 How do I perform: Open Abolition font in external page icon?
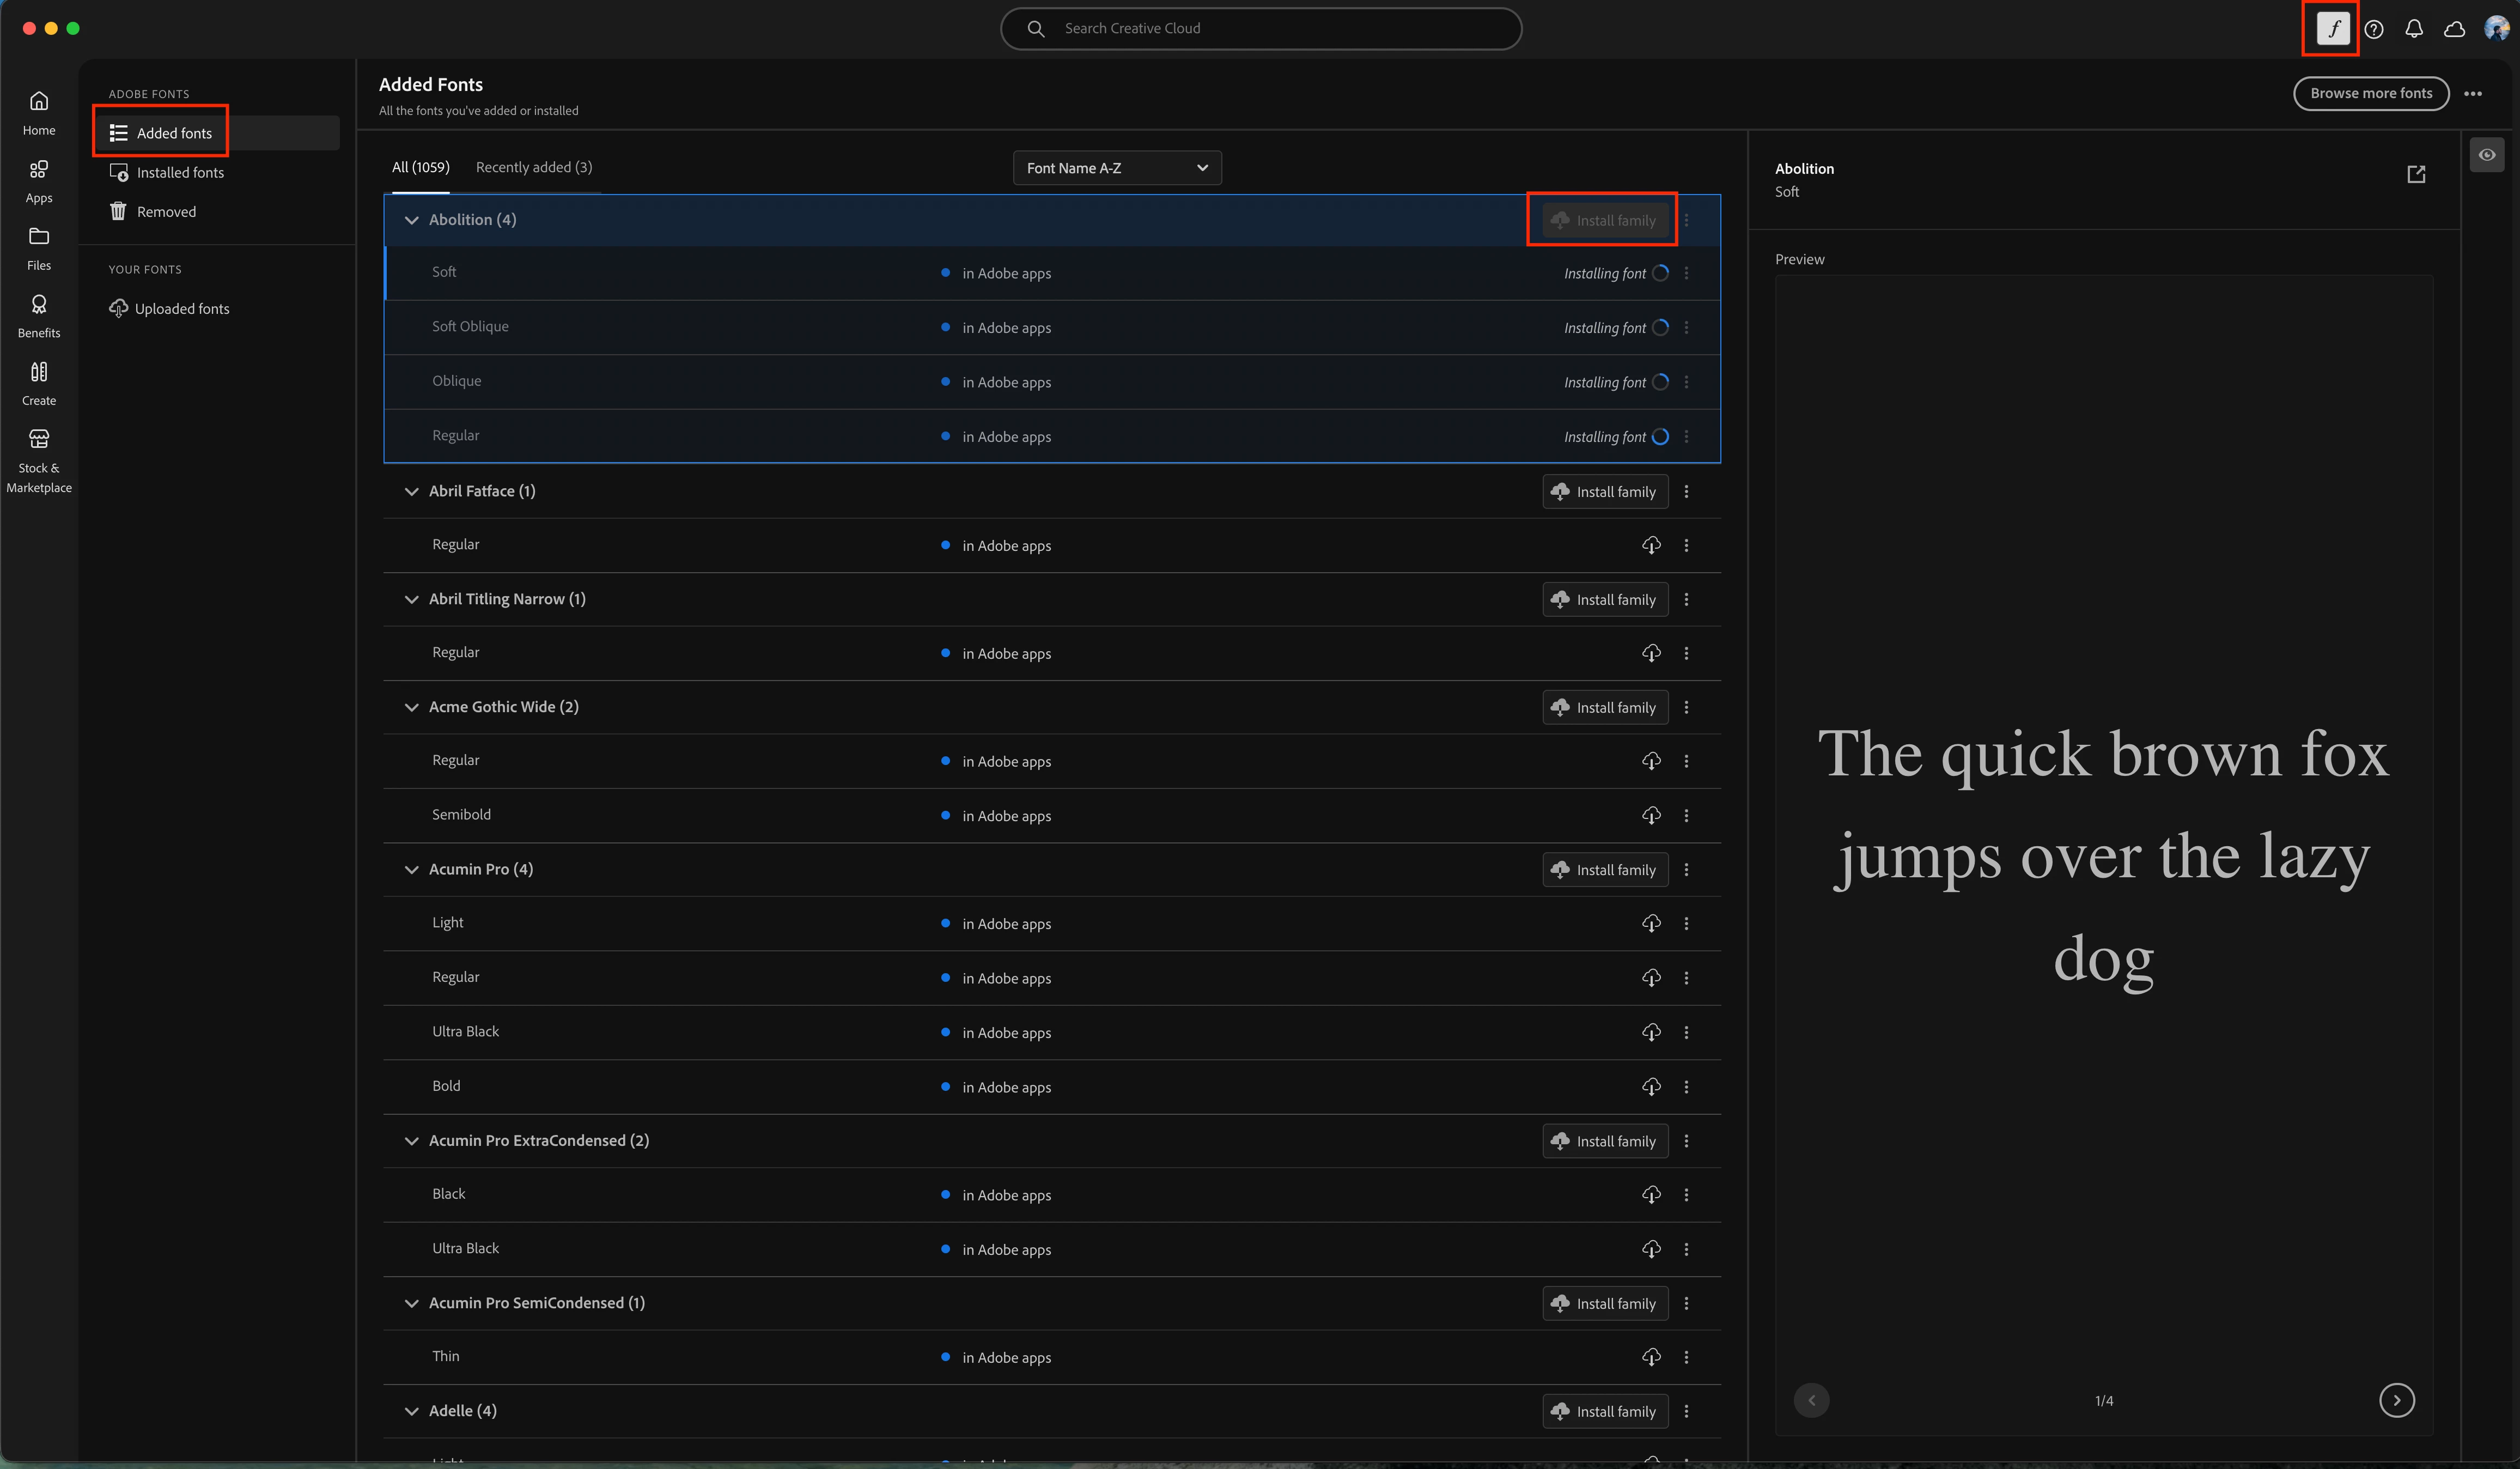(2416, 175)
